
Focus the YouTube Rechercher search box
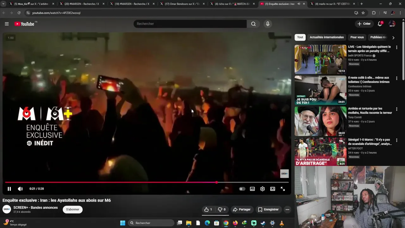click(190, 24)
